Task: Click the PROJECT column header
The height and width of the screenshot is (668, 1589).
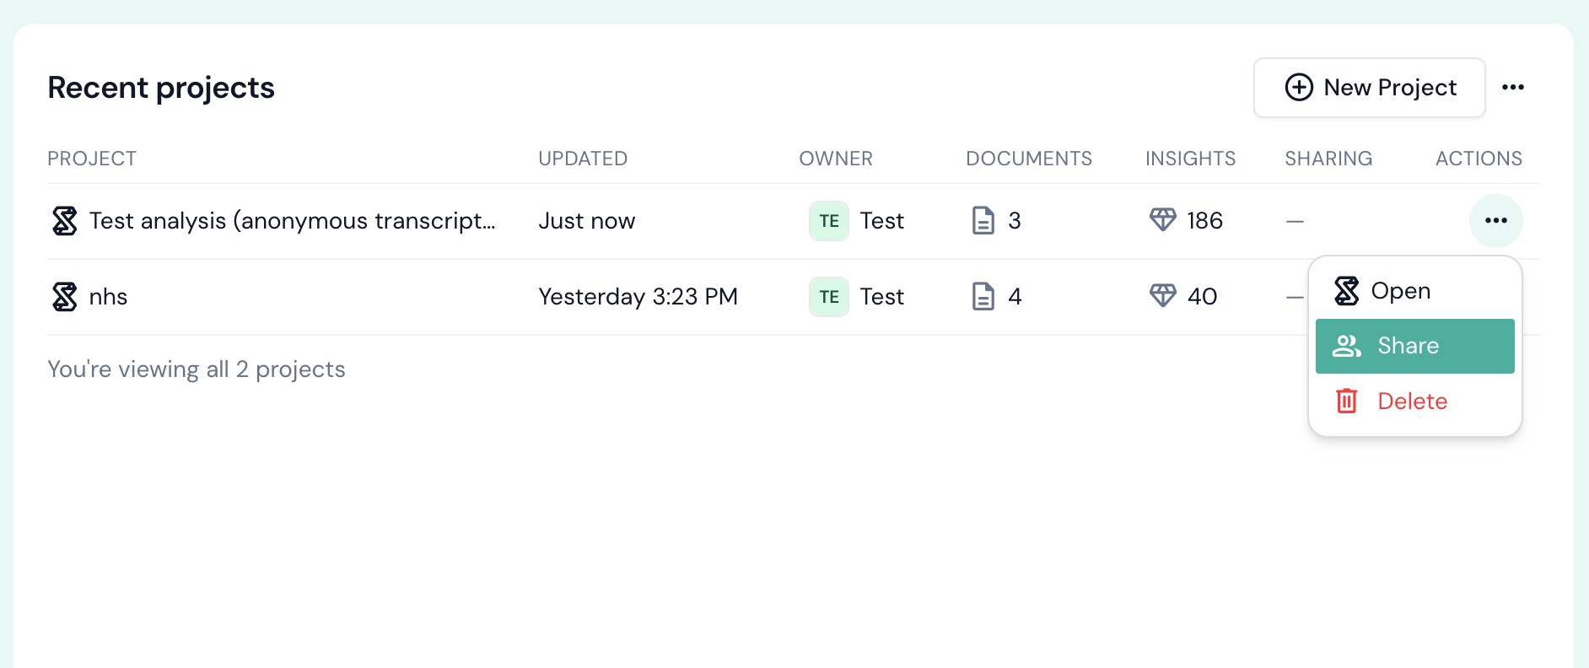Action: coord(92,159)
